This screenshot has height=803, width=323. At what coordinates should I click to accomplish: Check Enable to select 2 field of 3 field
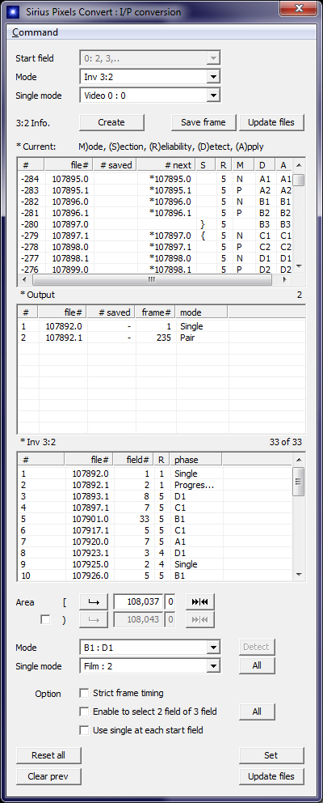tap(84, 712)
